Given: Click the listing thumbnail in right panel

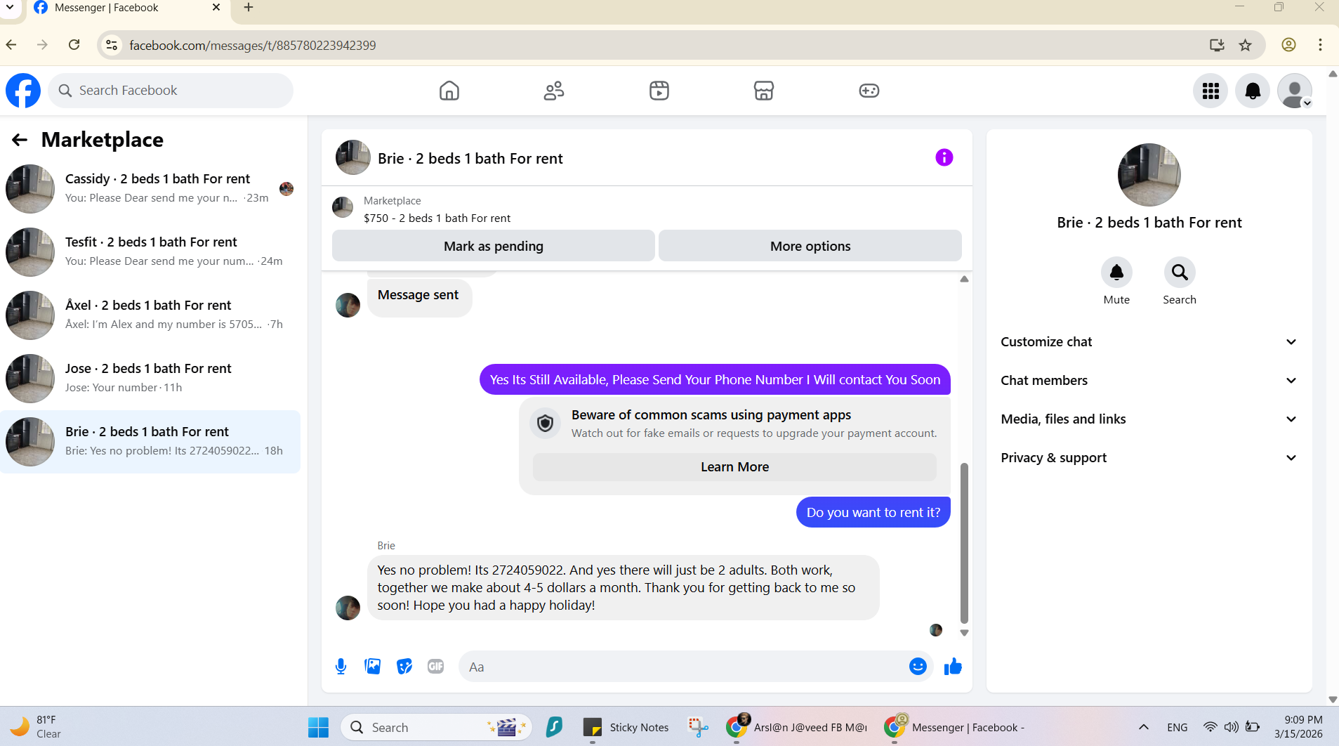Looking at the screenshot, I should click(1149, 175).
